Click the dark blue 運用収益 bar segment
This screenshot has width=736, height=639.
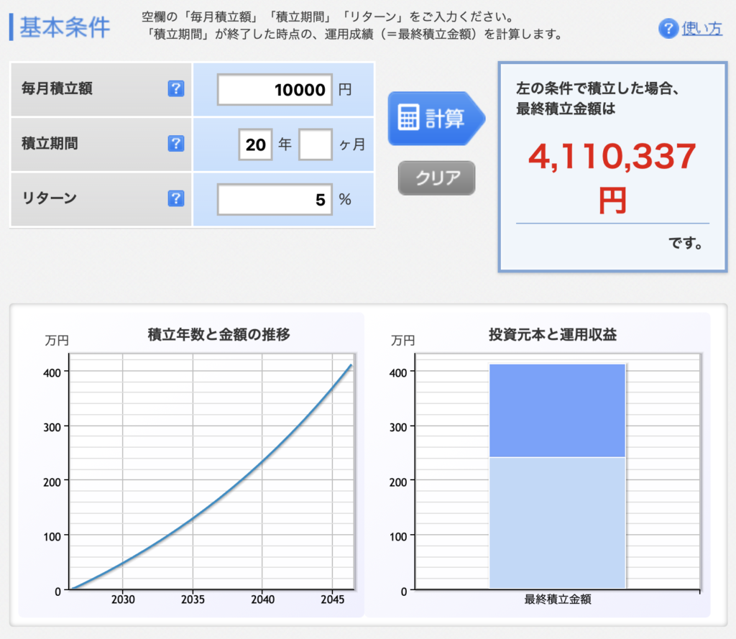pyautogui.click(x=557, y=410)
